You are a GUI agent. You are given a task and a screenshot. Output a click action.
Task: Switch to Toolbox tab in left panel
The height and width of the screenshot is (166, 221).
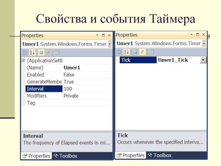(x=65, y=156)
